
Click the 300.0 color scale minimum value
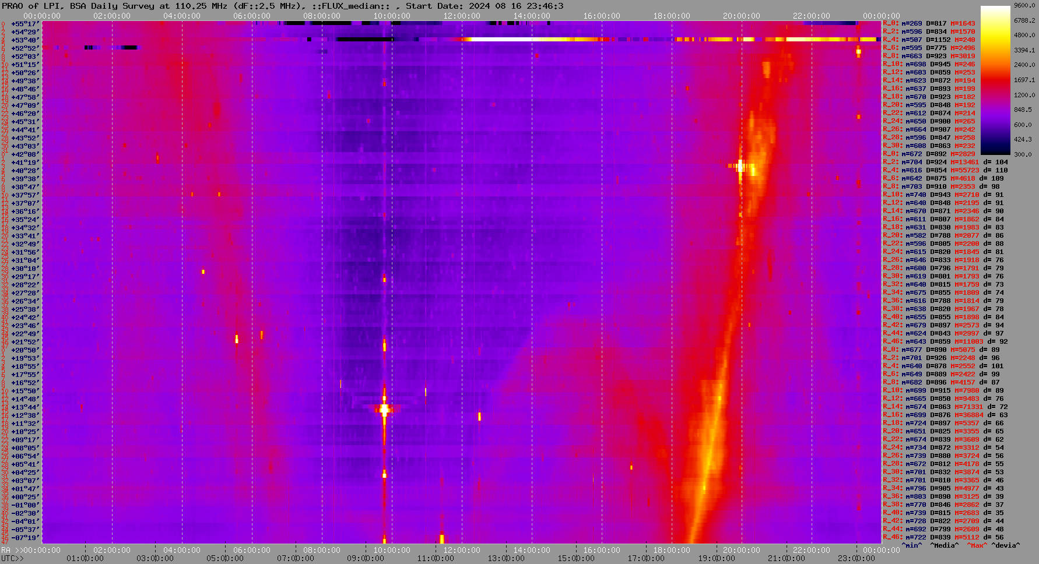[1022, 154]
